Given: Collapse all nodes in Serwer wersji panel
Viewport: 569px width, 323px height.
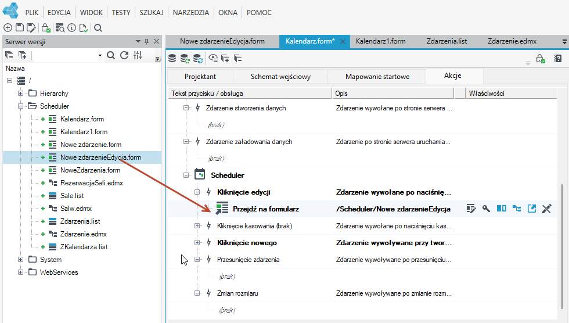Looking at the screenshot, I should coord(9,55).
